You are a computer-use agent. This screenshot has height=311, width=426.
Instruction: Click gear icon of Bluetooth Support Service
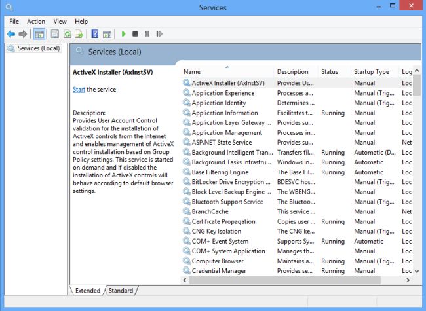[x=186, y=202]
